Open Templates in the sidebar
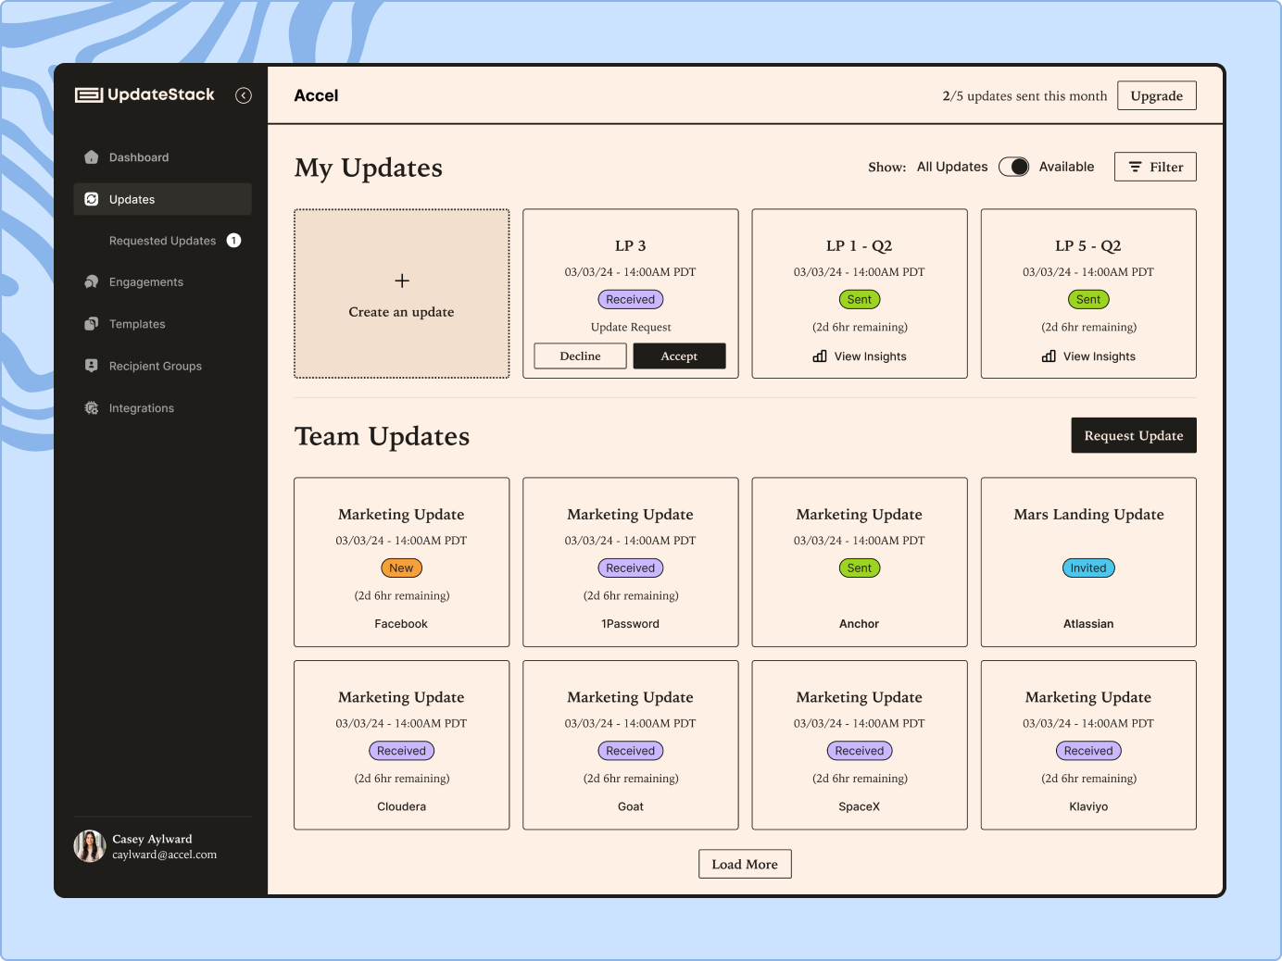Image resolution: width=1282 pixels, height=961 pixels. (x=162, y=324)
